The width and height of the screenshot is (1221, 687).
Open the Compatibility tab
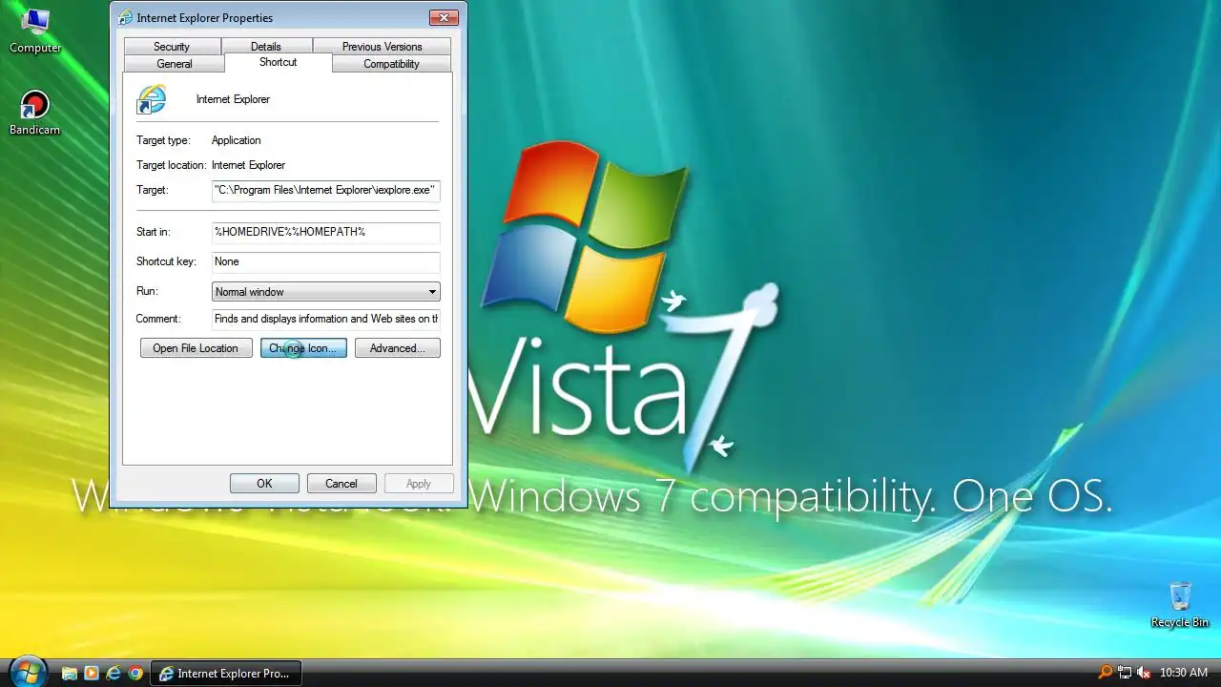click(x=391, y=63)
